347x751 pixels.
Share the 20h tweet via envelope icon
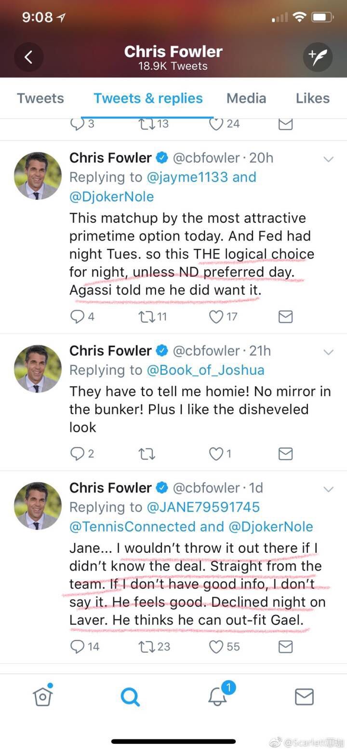pos(285,316)
